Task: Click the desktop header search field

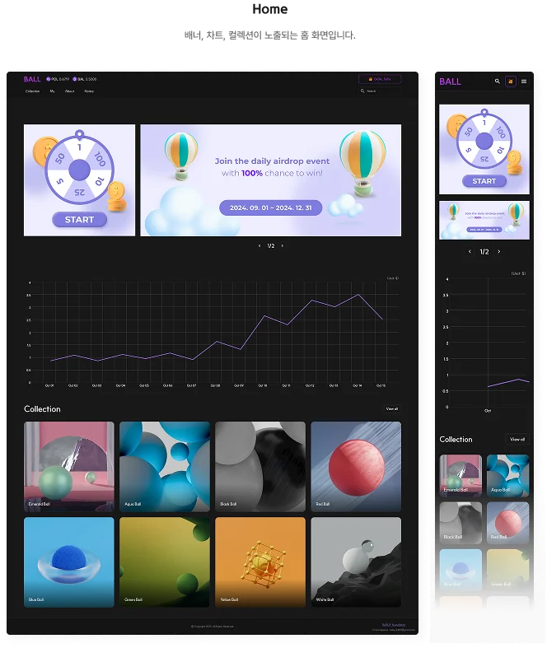Action: coord(381,91)
